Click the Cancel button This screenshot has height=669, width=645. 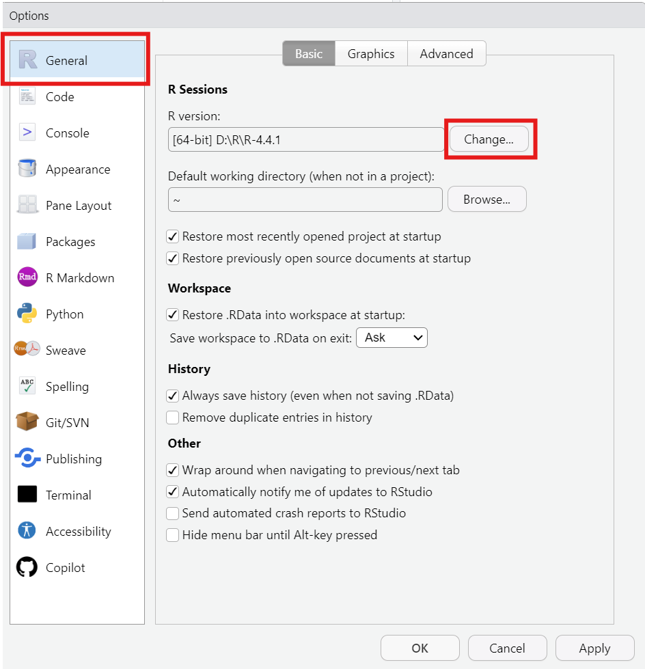pyautogui.click(x=507, y=648)
